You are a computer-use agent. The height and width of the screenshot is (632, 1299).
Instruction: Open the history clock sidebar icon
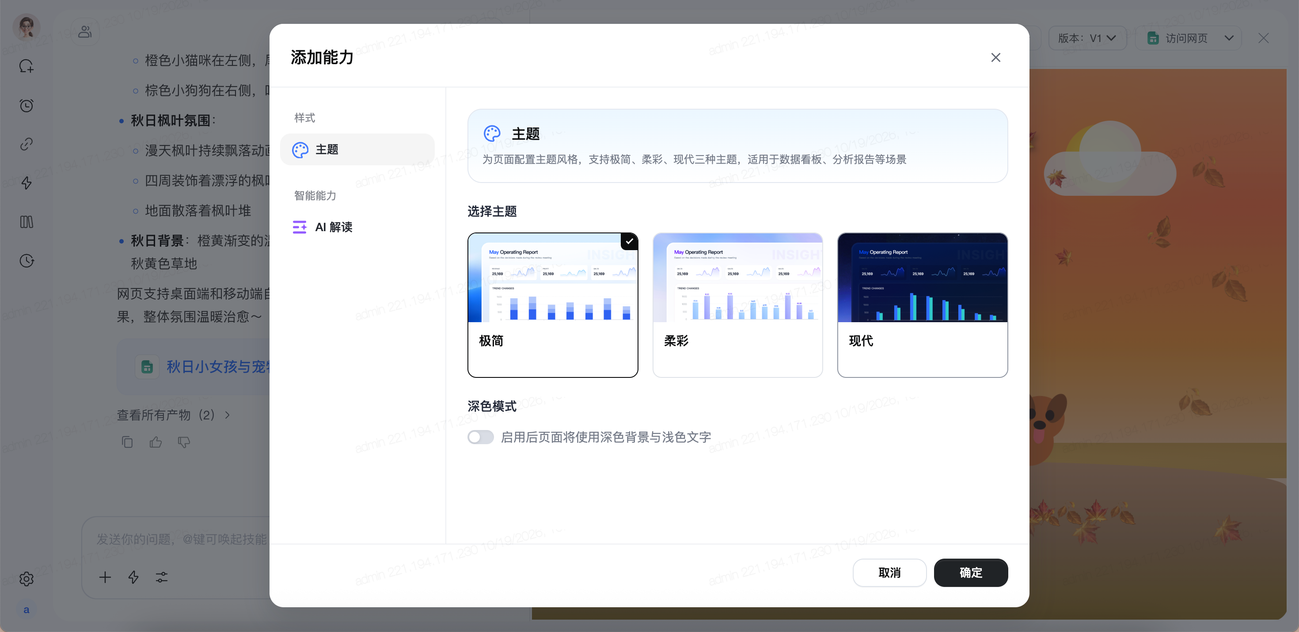[x=27, y=261]
